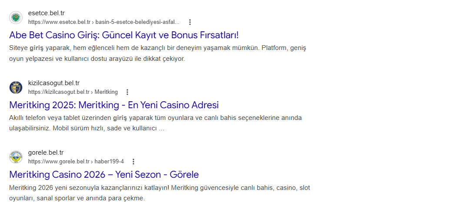
Task: Click the esetce.bel.tr site name
Action: [x=46, y=13]
